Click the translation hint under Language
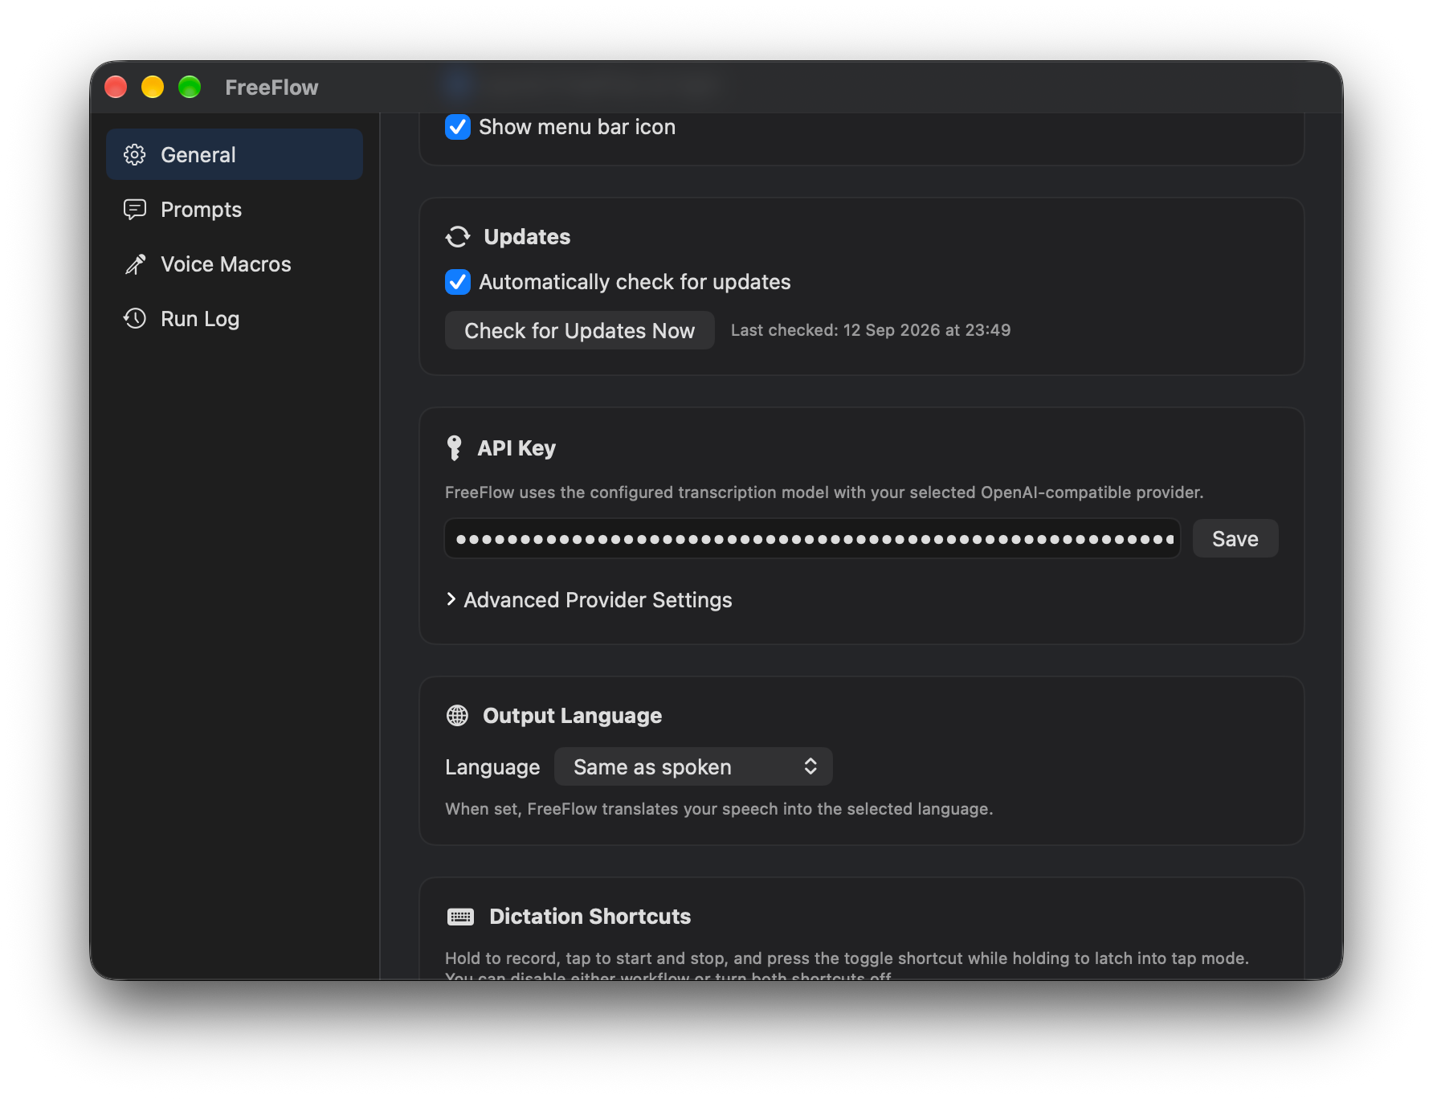1433x1099 pixels. click(x=719, y=809)
